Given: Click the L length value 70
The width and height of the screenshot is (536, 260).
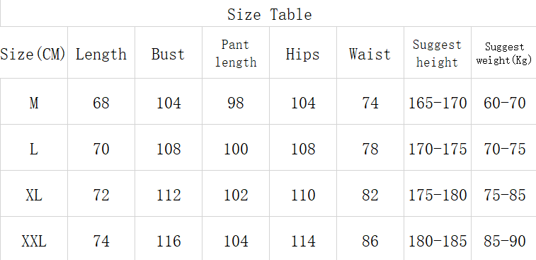Looking at the screenshot, I should point(101,149).
